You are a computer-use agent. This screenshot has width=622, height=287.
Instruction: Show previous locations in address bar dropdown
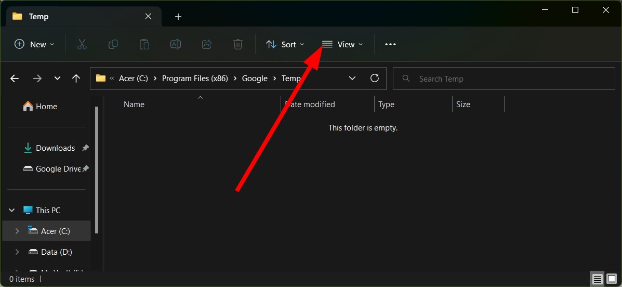(x=352, y=78)
